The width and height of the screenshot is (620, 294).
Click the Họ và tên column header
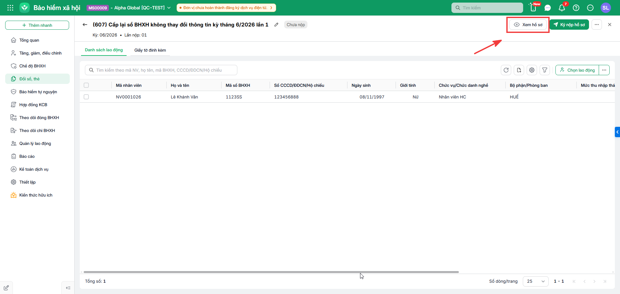[x=194, y=85]
